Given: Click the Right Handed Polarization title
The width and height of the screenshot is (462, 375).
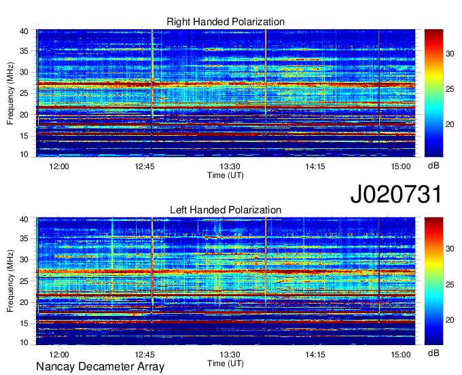Looking at the screenshot, I should point(226,22).
